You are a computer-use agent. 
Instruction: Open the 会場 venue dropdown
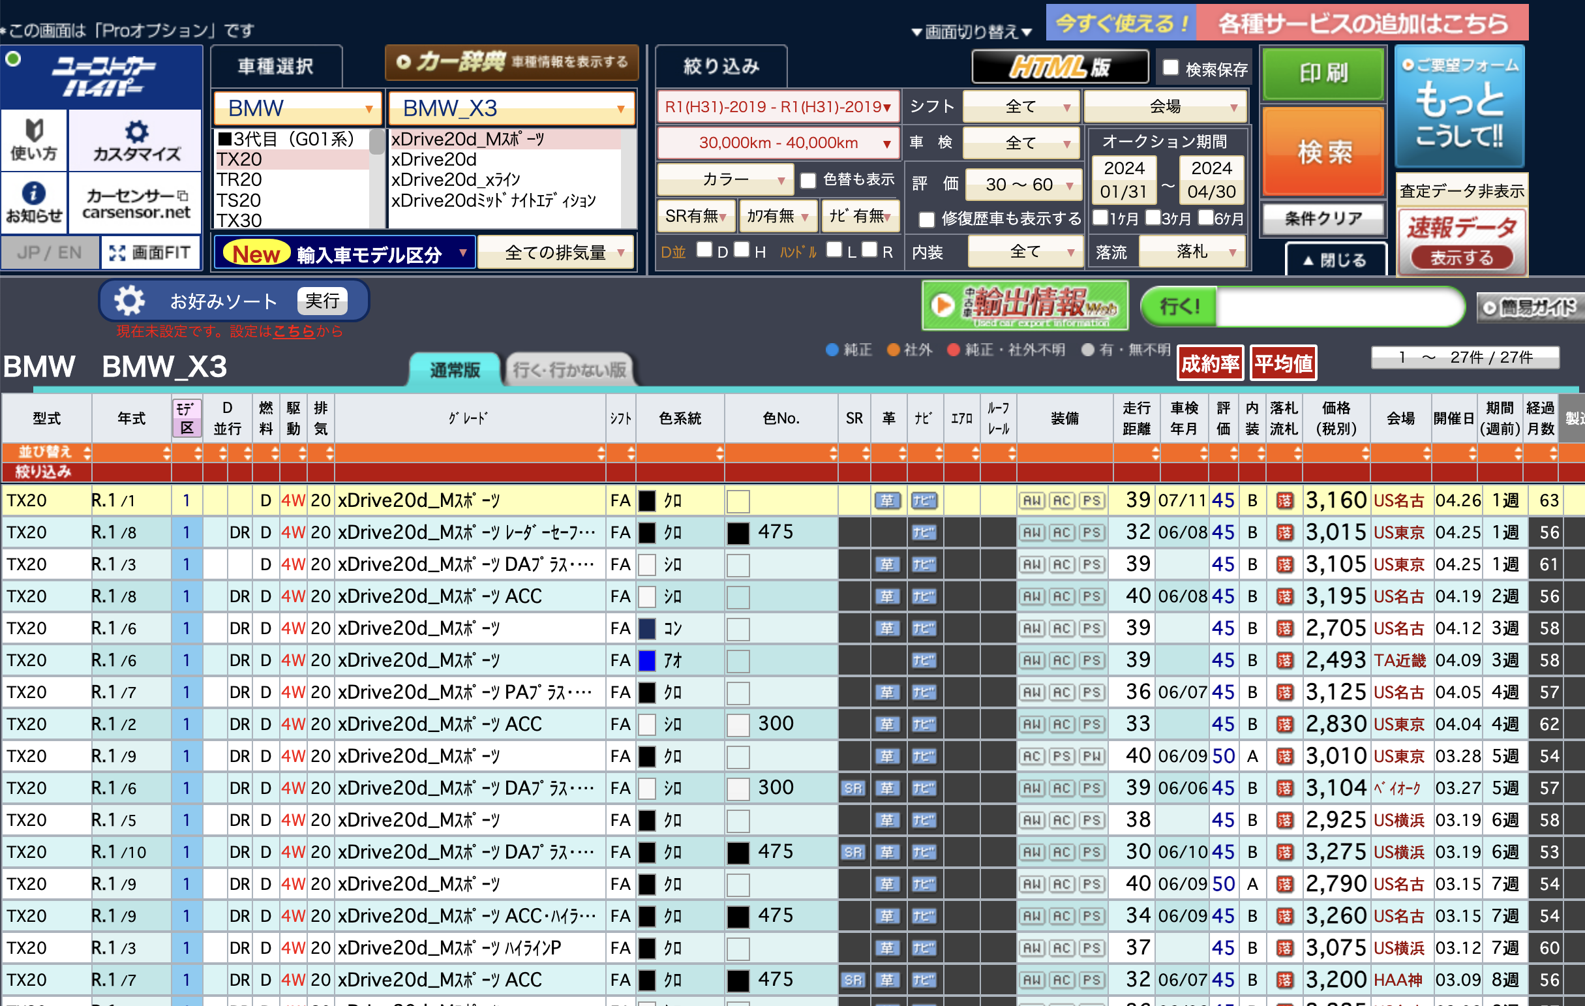[x=1164, y=106]
